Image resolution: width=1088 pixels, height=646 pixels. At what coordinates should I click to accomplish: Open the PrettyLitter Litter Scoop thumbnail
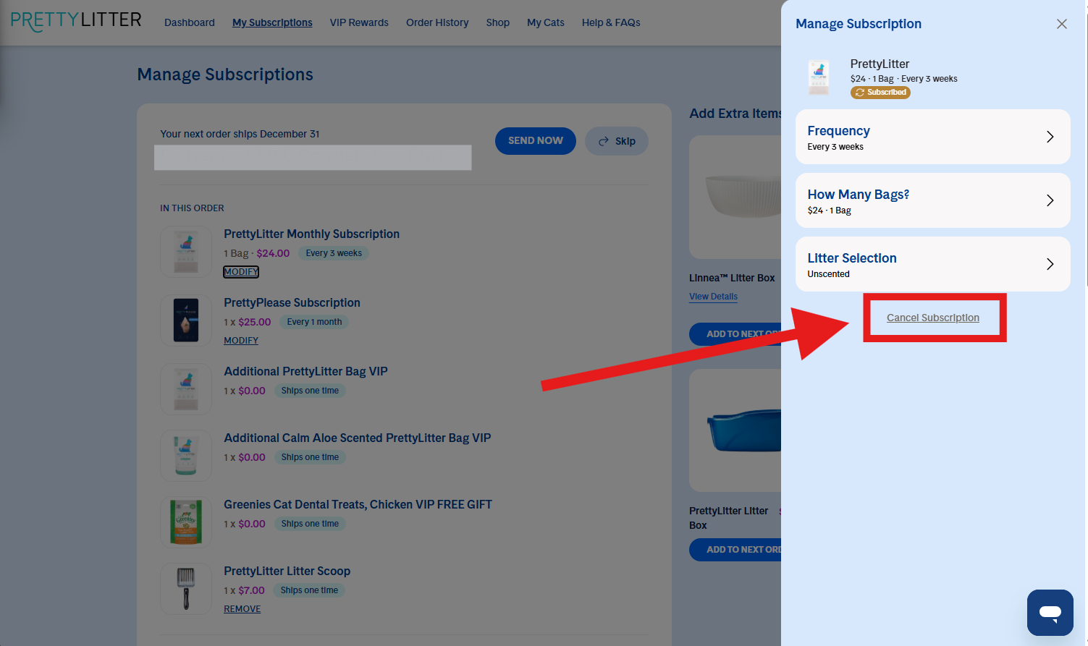point(186,589)
